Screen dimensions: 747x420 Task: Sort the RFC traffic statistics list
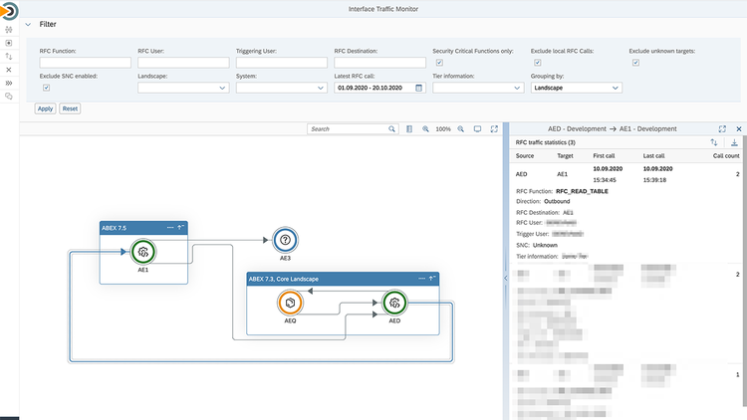coord(714,142)
